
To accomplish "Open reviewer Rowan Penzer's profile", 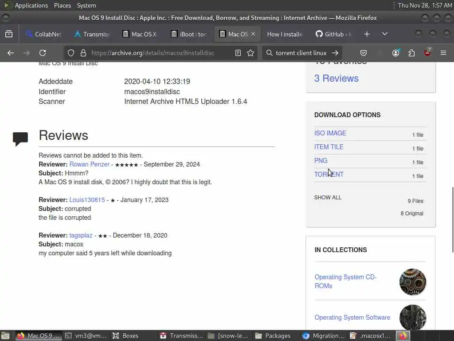I will tap(89, 164).
